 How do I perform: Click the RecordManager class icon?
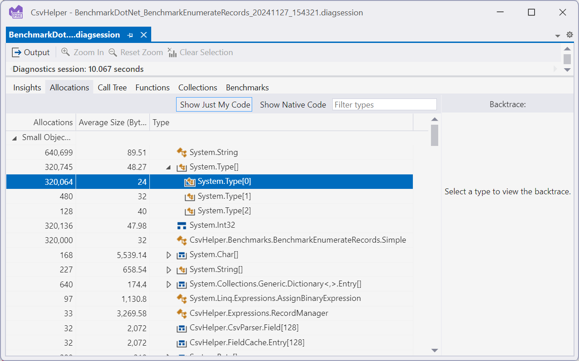(182, 313)
